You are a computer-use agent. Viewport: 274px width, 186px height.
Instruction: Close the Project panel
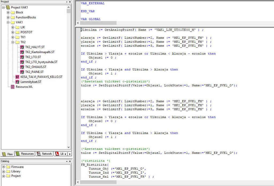pos(70,2)
